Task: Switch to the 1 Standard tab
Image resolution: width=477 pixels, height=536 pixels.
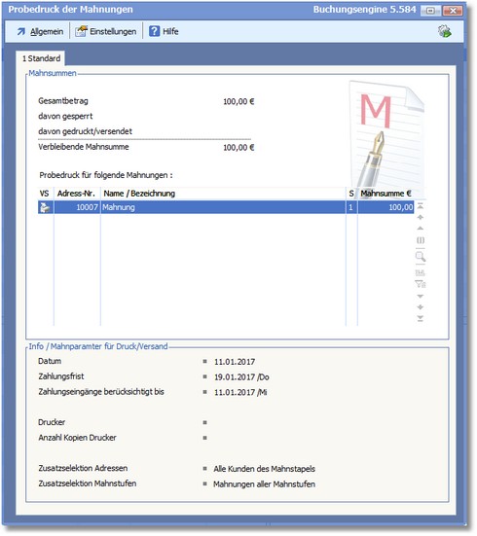Action: [41, 58]
